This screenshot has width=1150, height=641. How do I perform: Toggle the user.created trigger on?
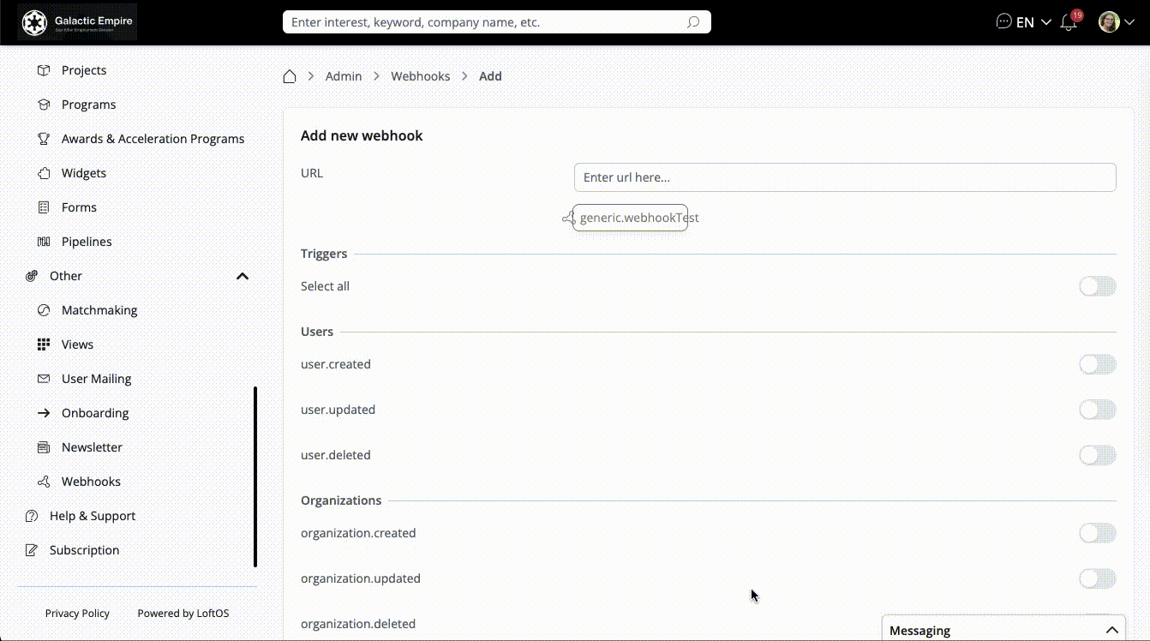pyautogui.click(x=1097, y=364)
